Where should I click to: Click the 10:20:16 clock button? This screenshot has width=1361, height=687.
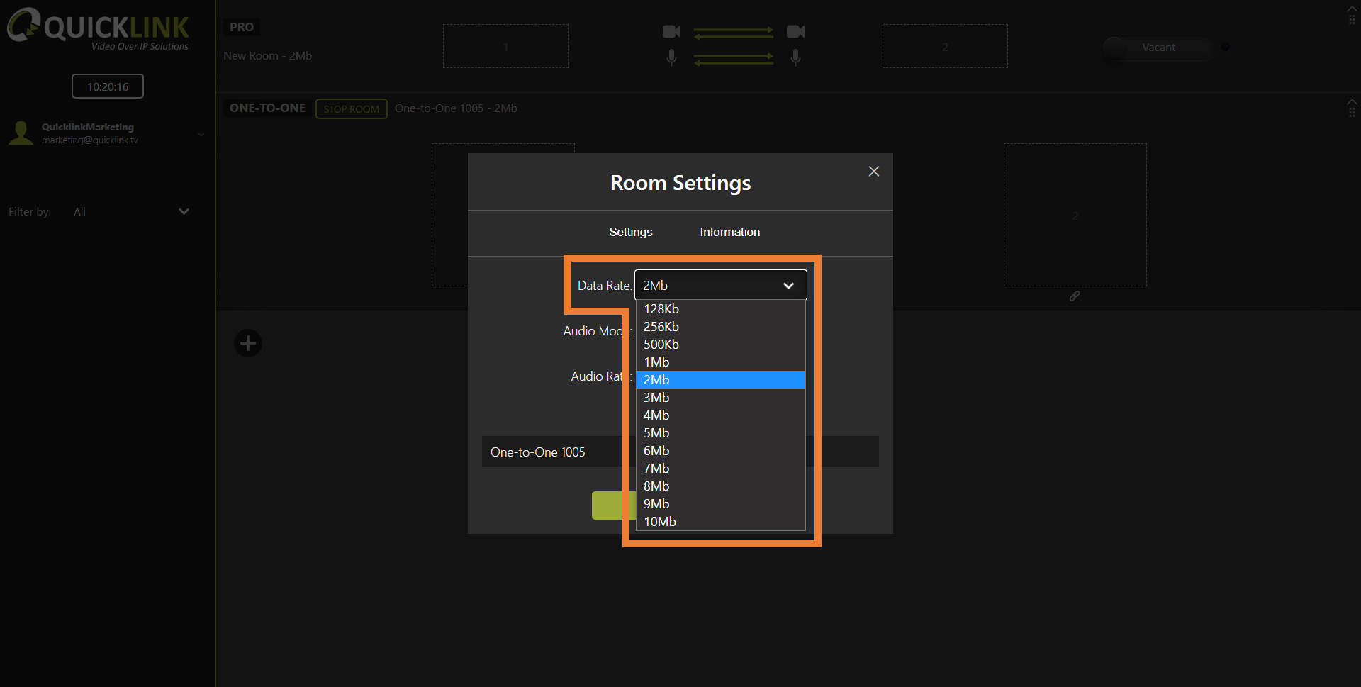[108, 86]
